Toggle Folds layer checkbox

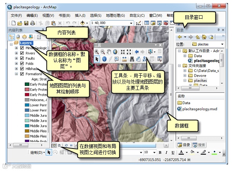pyautogui.click(x=22, y=63)
